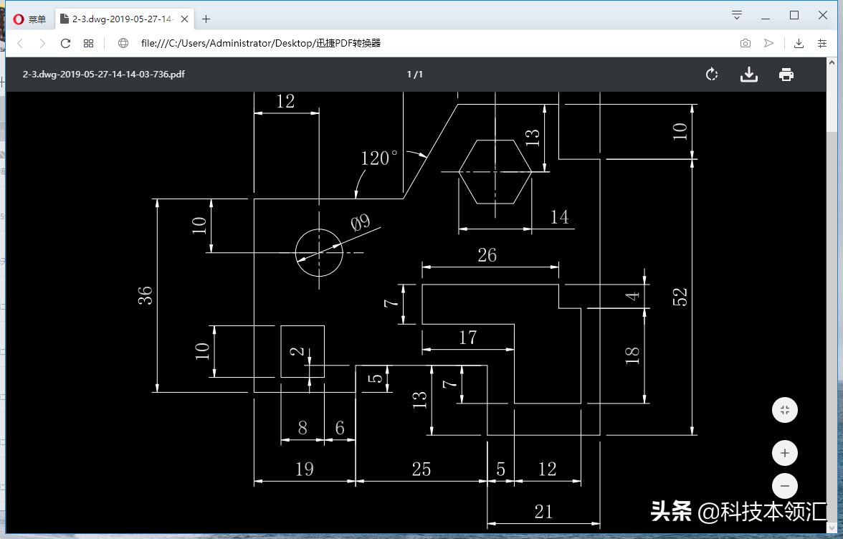The height and width of the screenshot is (539, 843).
Task: Close the 2-3.dwg PDF tab
Action: [x=184, y=19]
